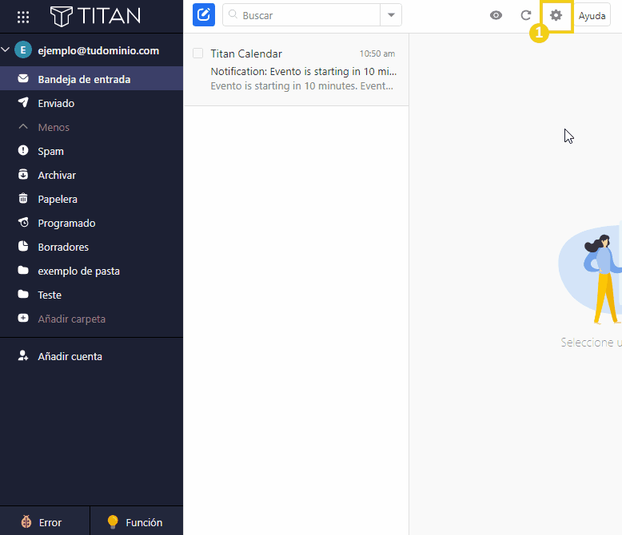
Task: Open the exemplo de pasta folder
Action: click(91, 271)
